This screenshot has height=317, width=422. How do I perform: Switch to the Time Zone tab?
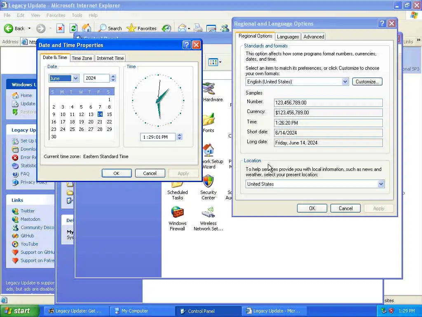(82, 58)
